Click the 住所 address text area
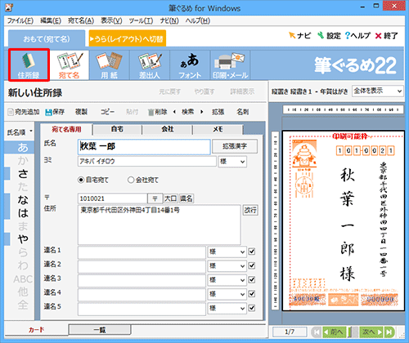This screenshot has height=343, width=409. point(160,225)
